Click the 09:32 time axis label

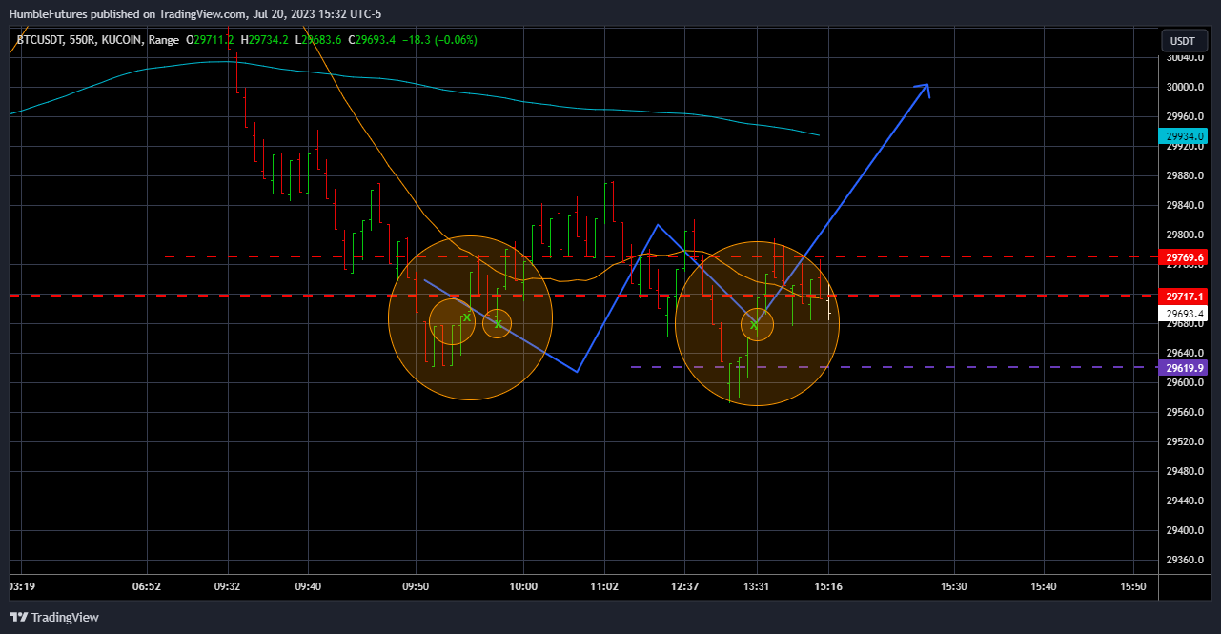point(227,586)
